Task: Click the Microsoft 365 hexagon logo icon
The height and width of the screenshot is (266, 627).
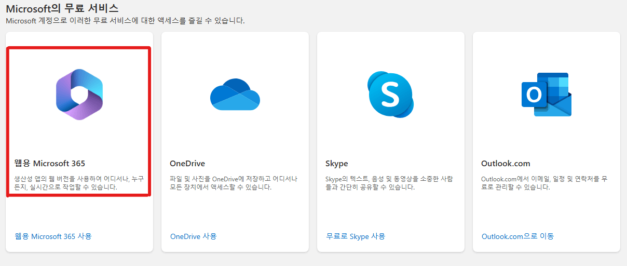Action: [79, 95]
